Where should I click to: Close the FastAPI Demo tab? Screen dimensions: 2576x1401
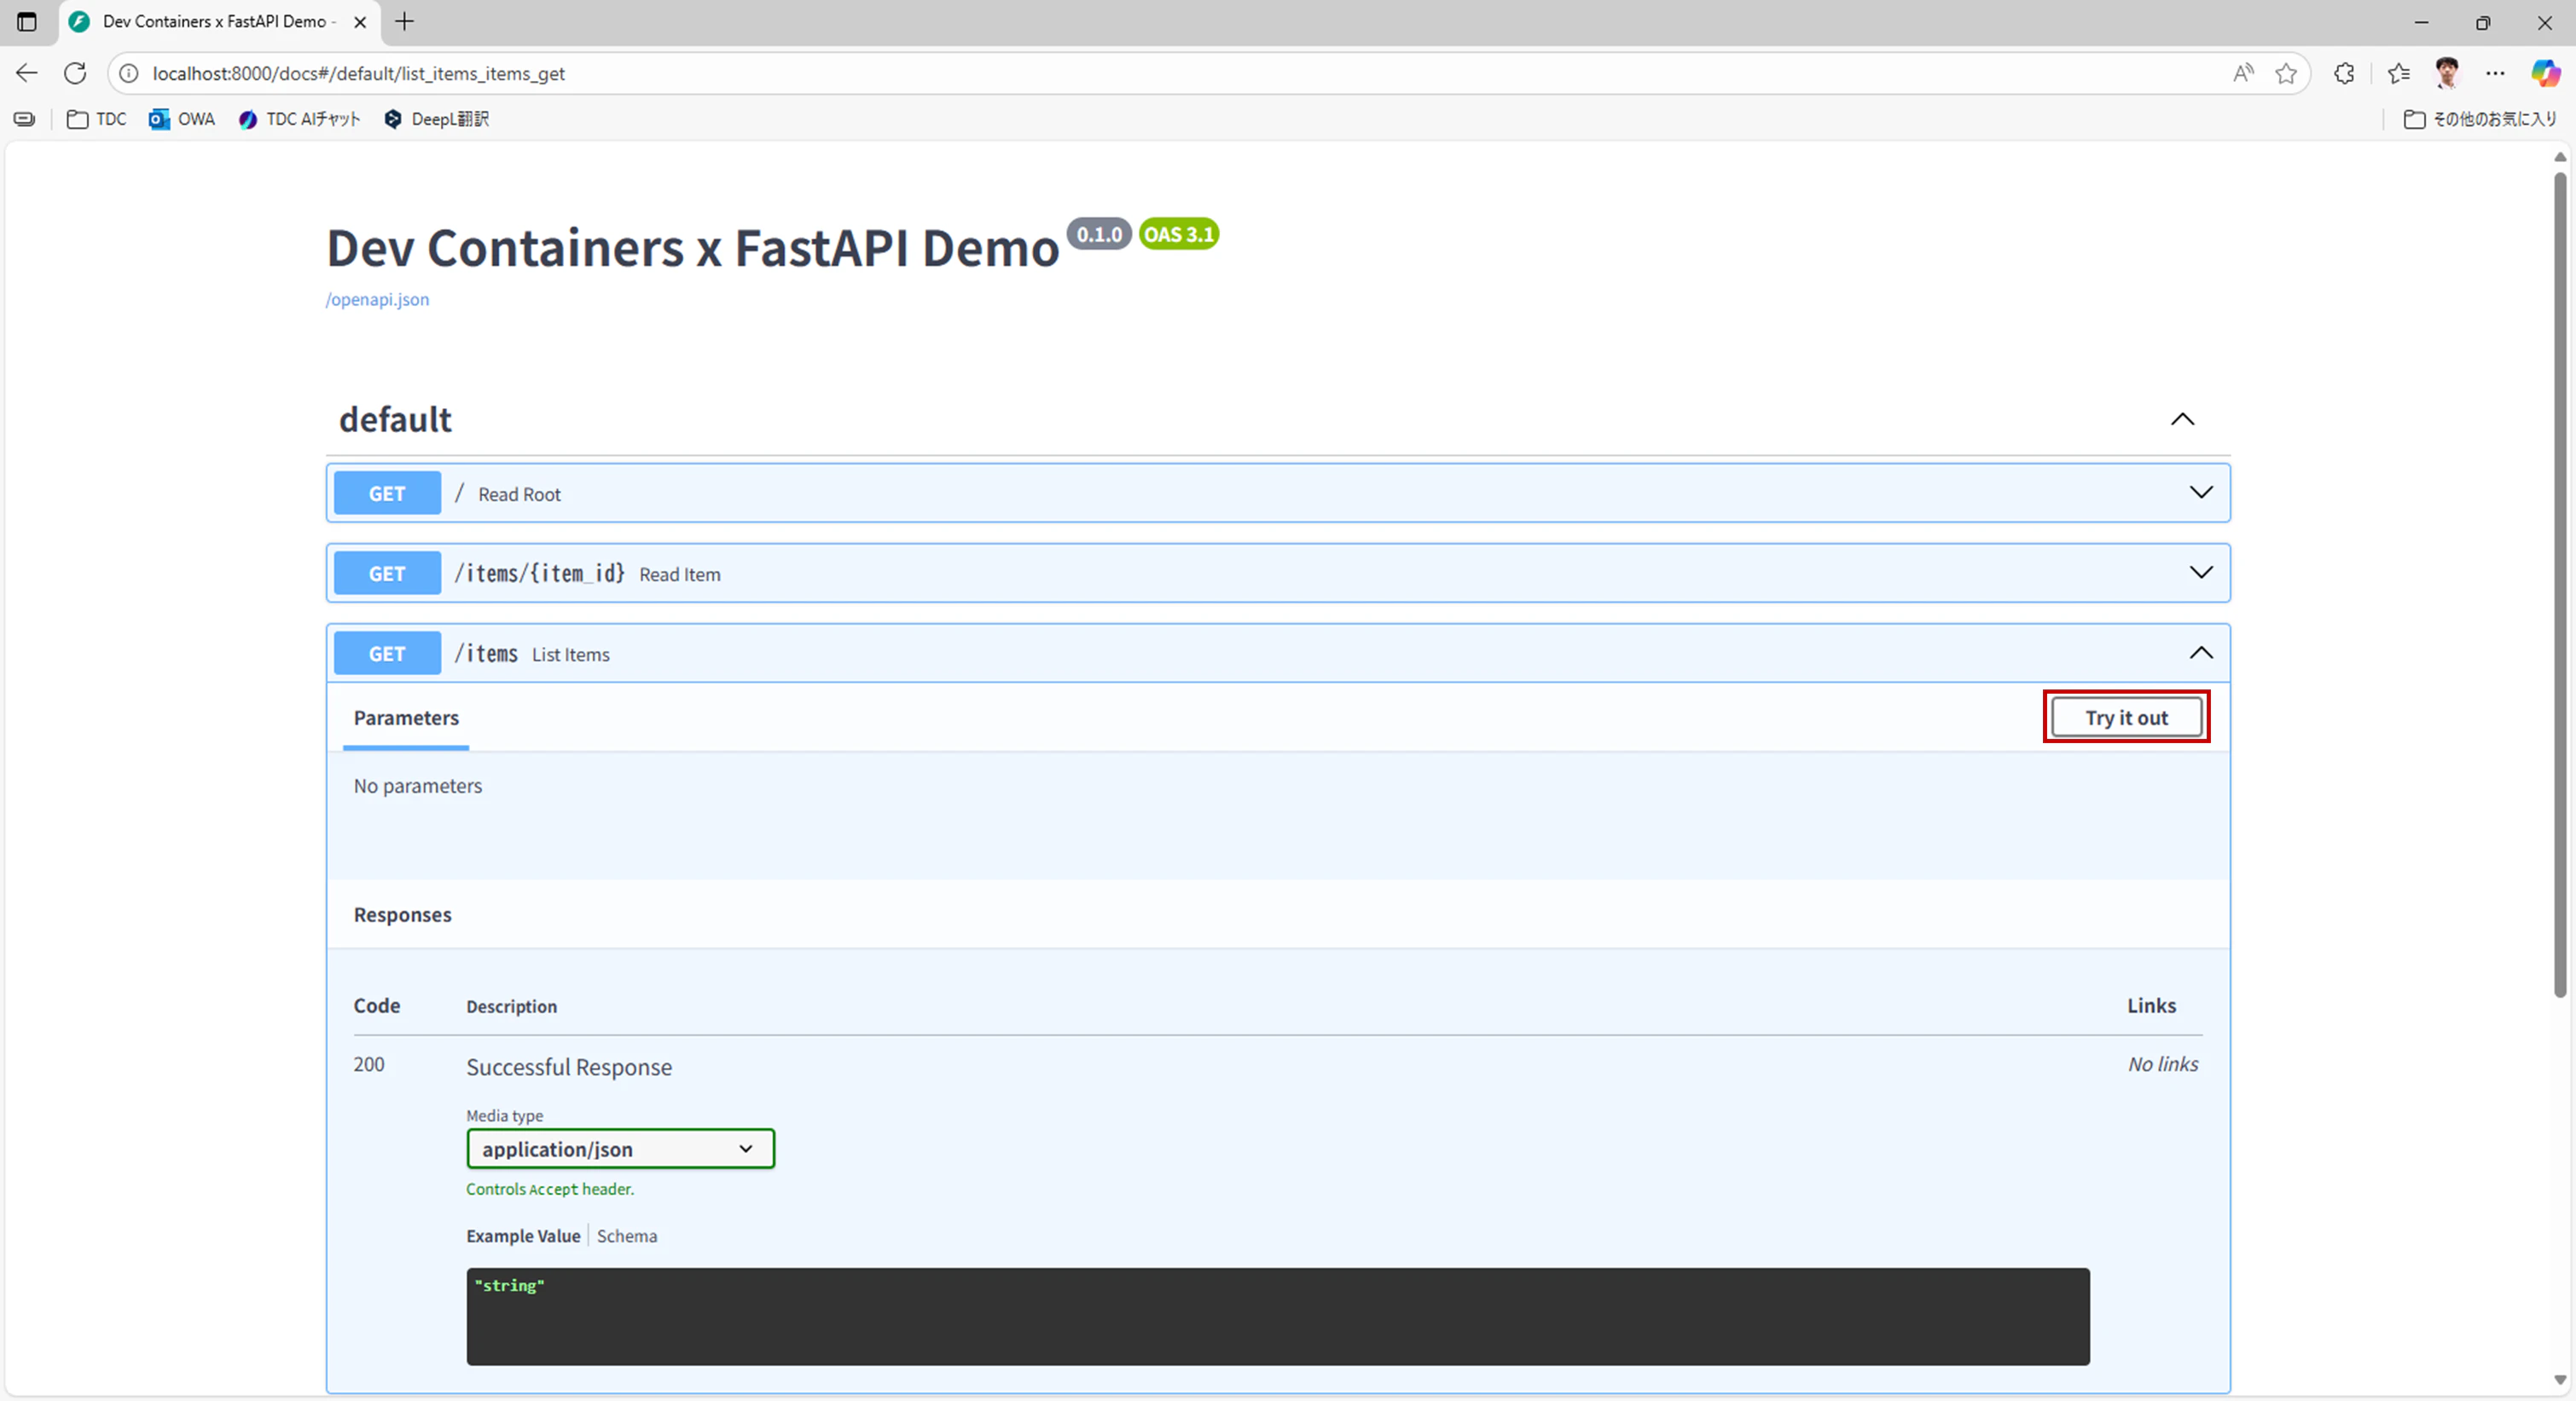point(360,21)
